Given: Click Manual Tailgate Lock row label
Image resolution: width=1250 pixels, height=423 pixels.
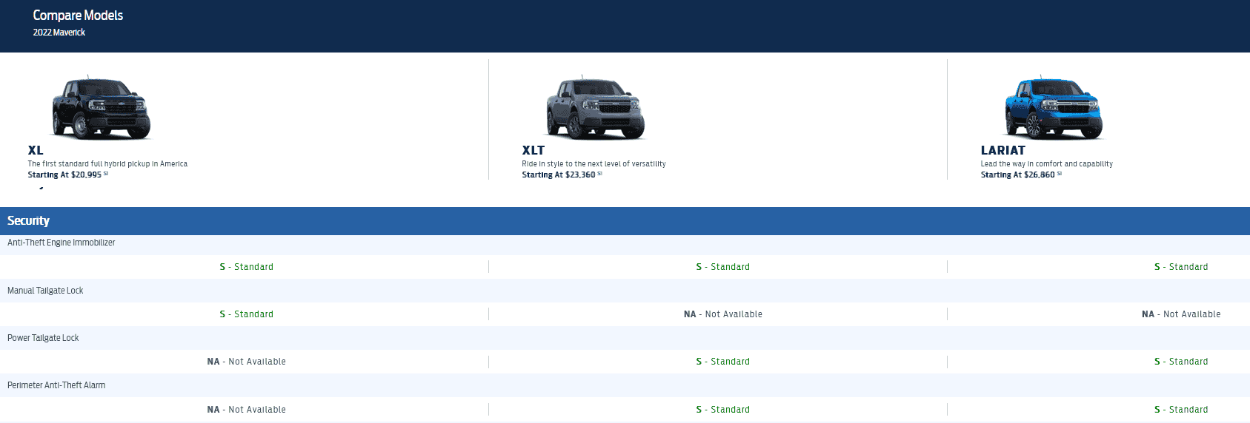Looking at the screenshot, I should [45, 291].
